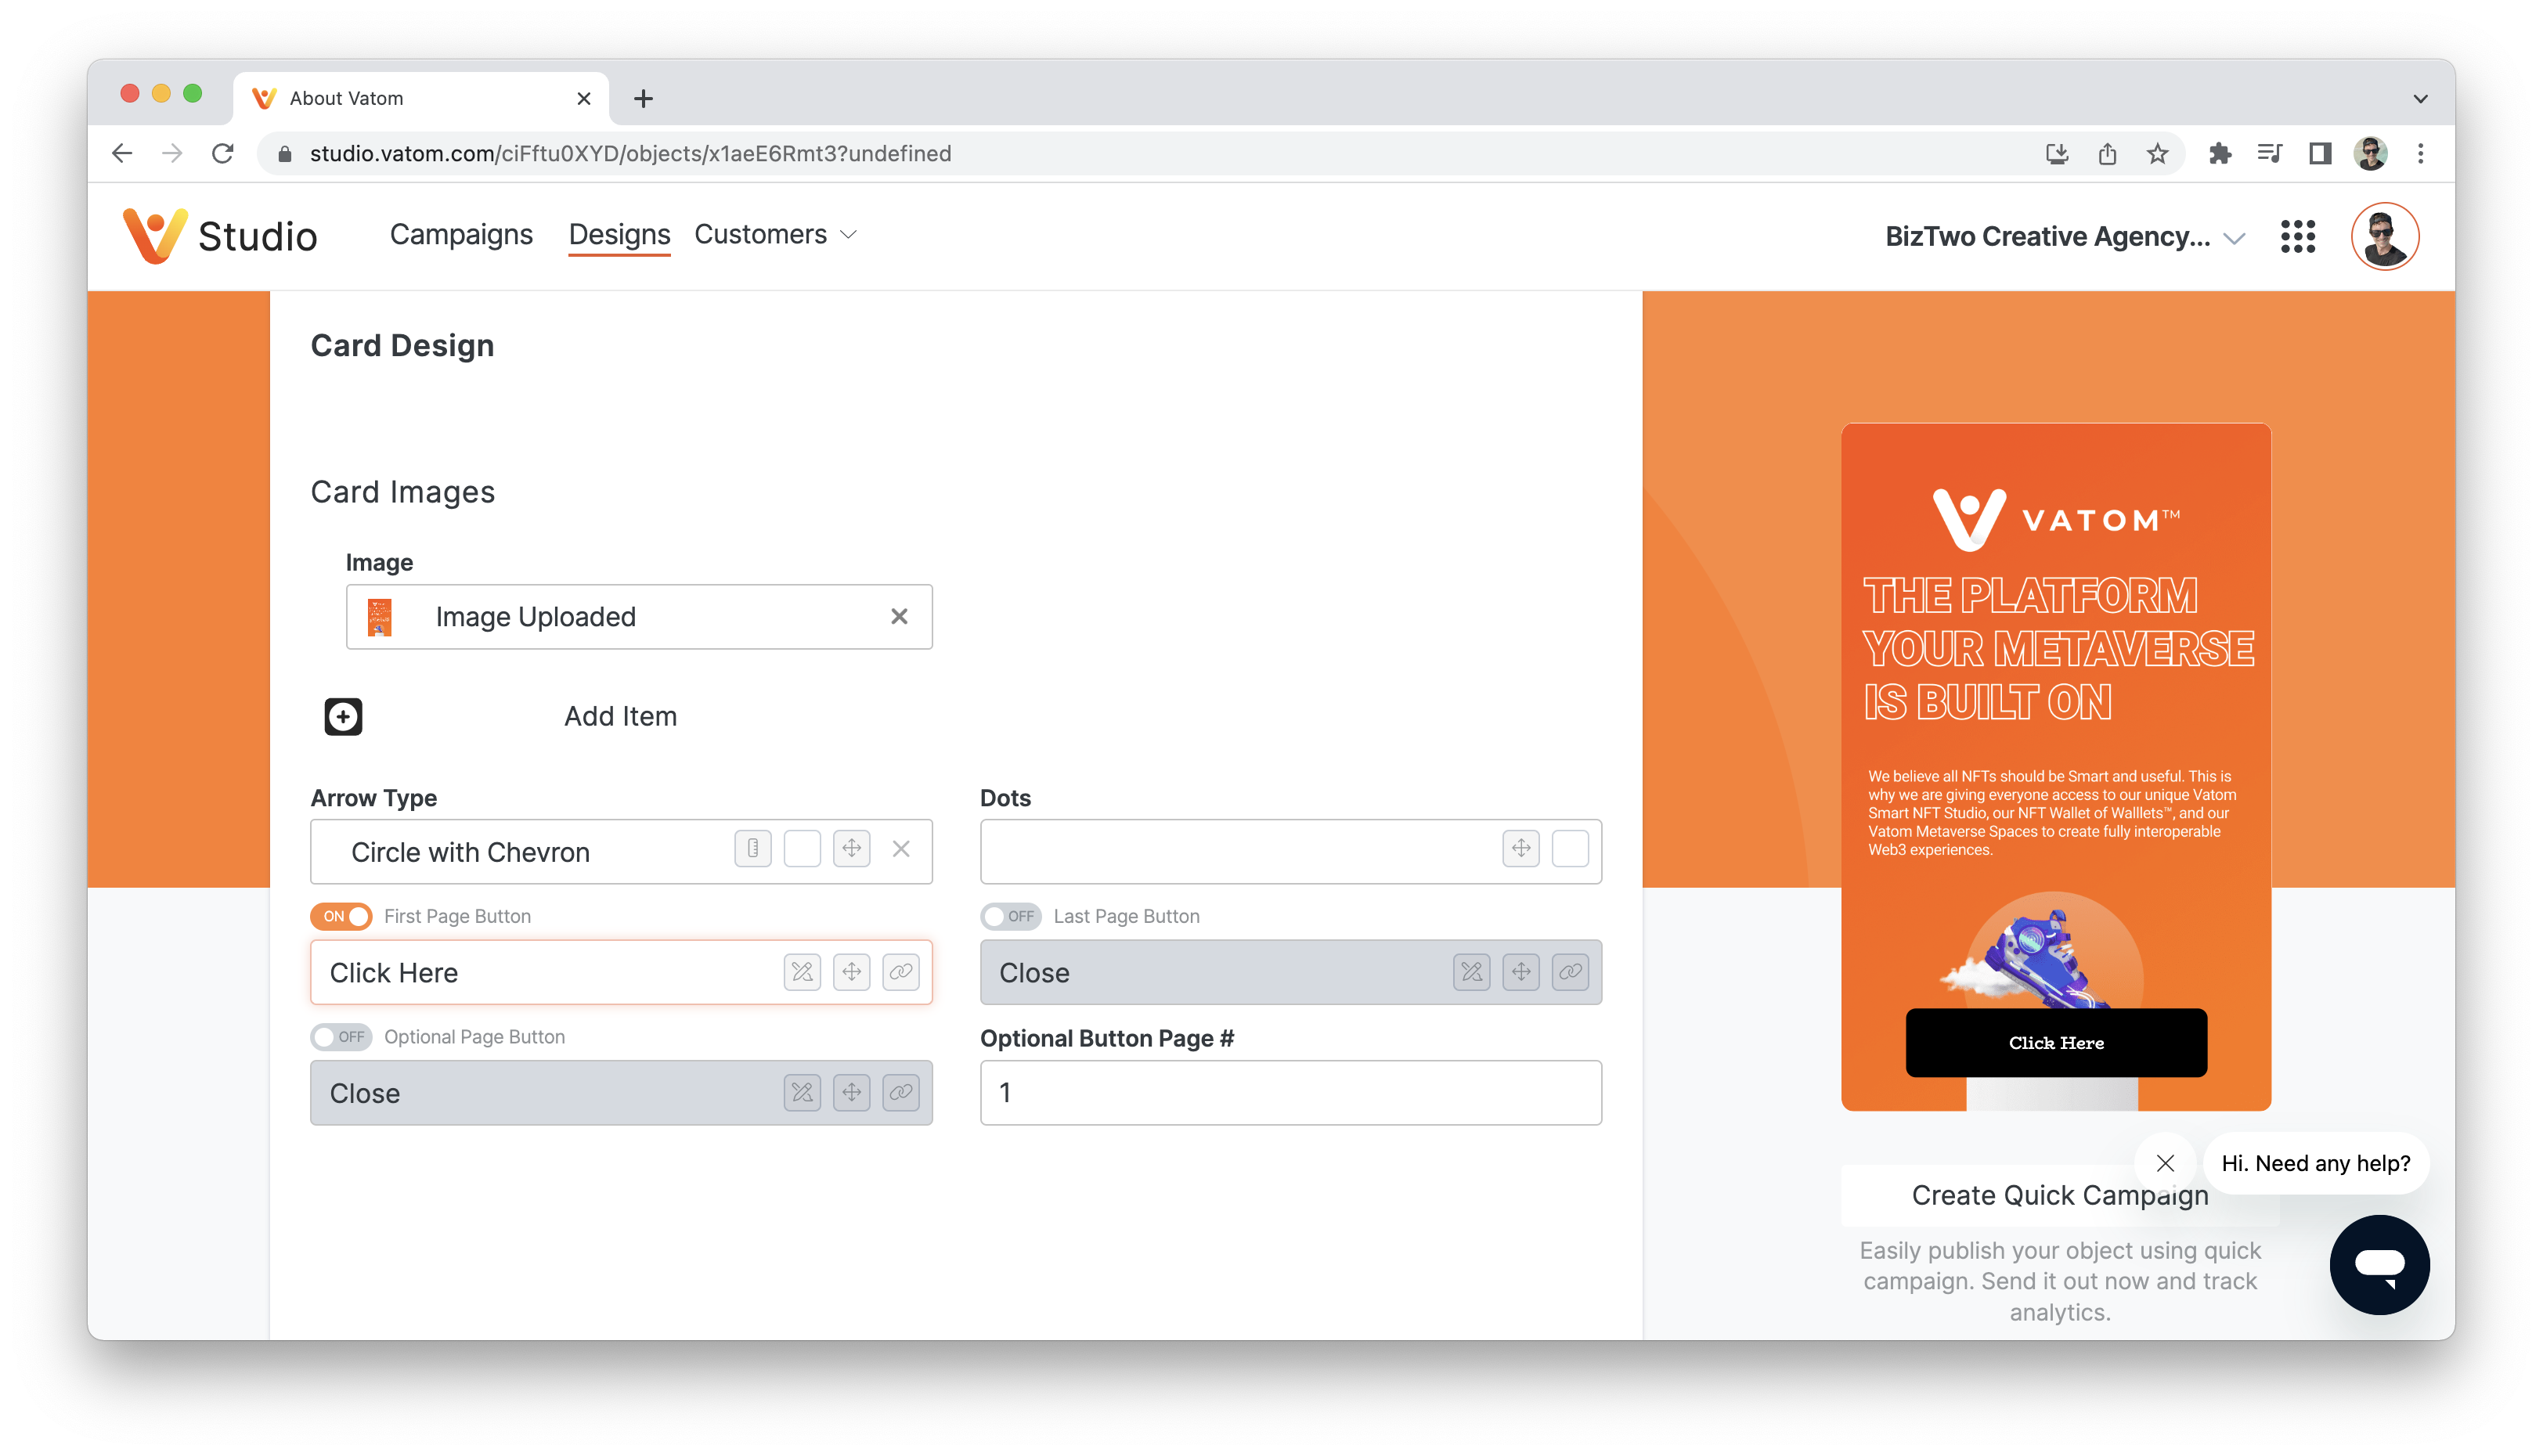Screen dimensions: 2543x1456
Task: Go to Vatom Studio home logo
Action: [x=220, y=236]
